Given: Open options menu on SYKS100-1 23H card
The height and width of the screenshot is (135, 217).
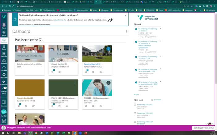Looking at the screenshot, I should click(108, 83).
